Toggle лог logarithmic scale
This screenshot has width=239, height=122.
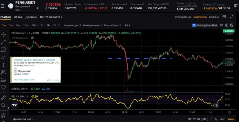(222, 119)
